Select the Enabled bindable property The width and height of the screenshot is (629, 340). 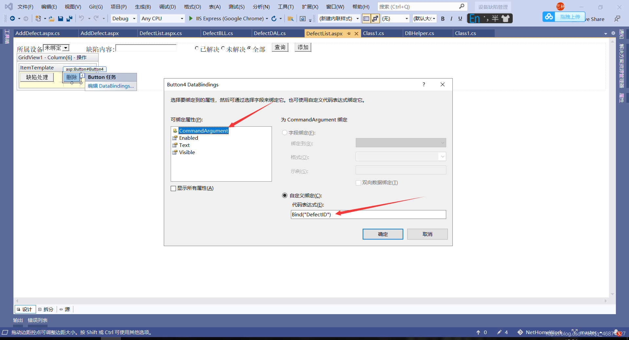(188, 138)
